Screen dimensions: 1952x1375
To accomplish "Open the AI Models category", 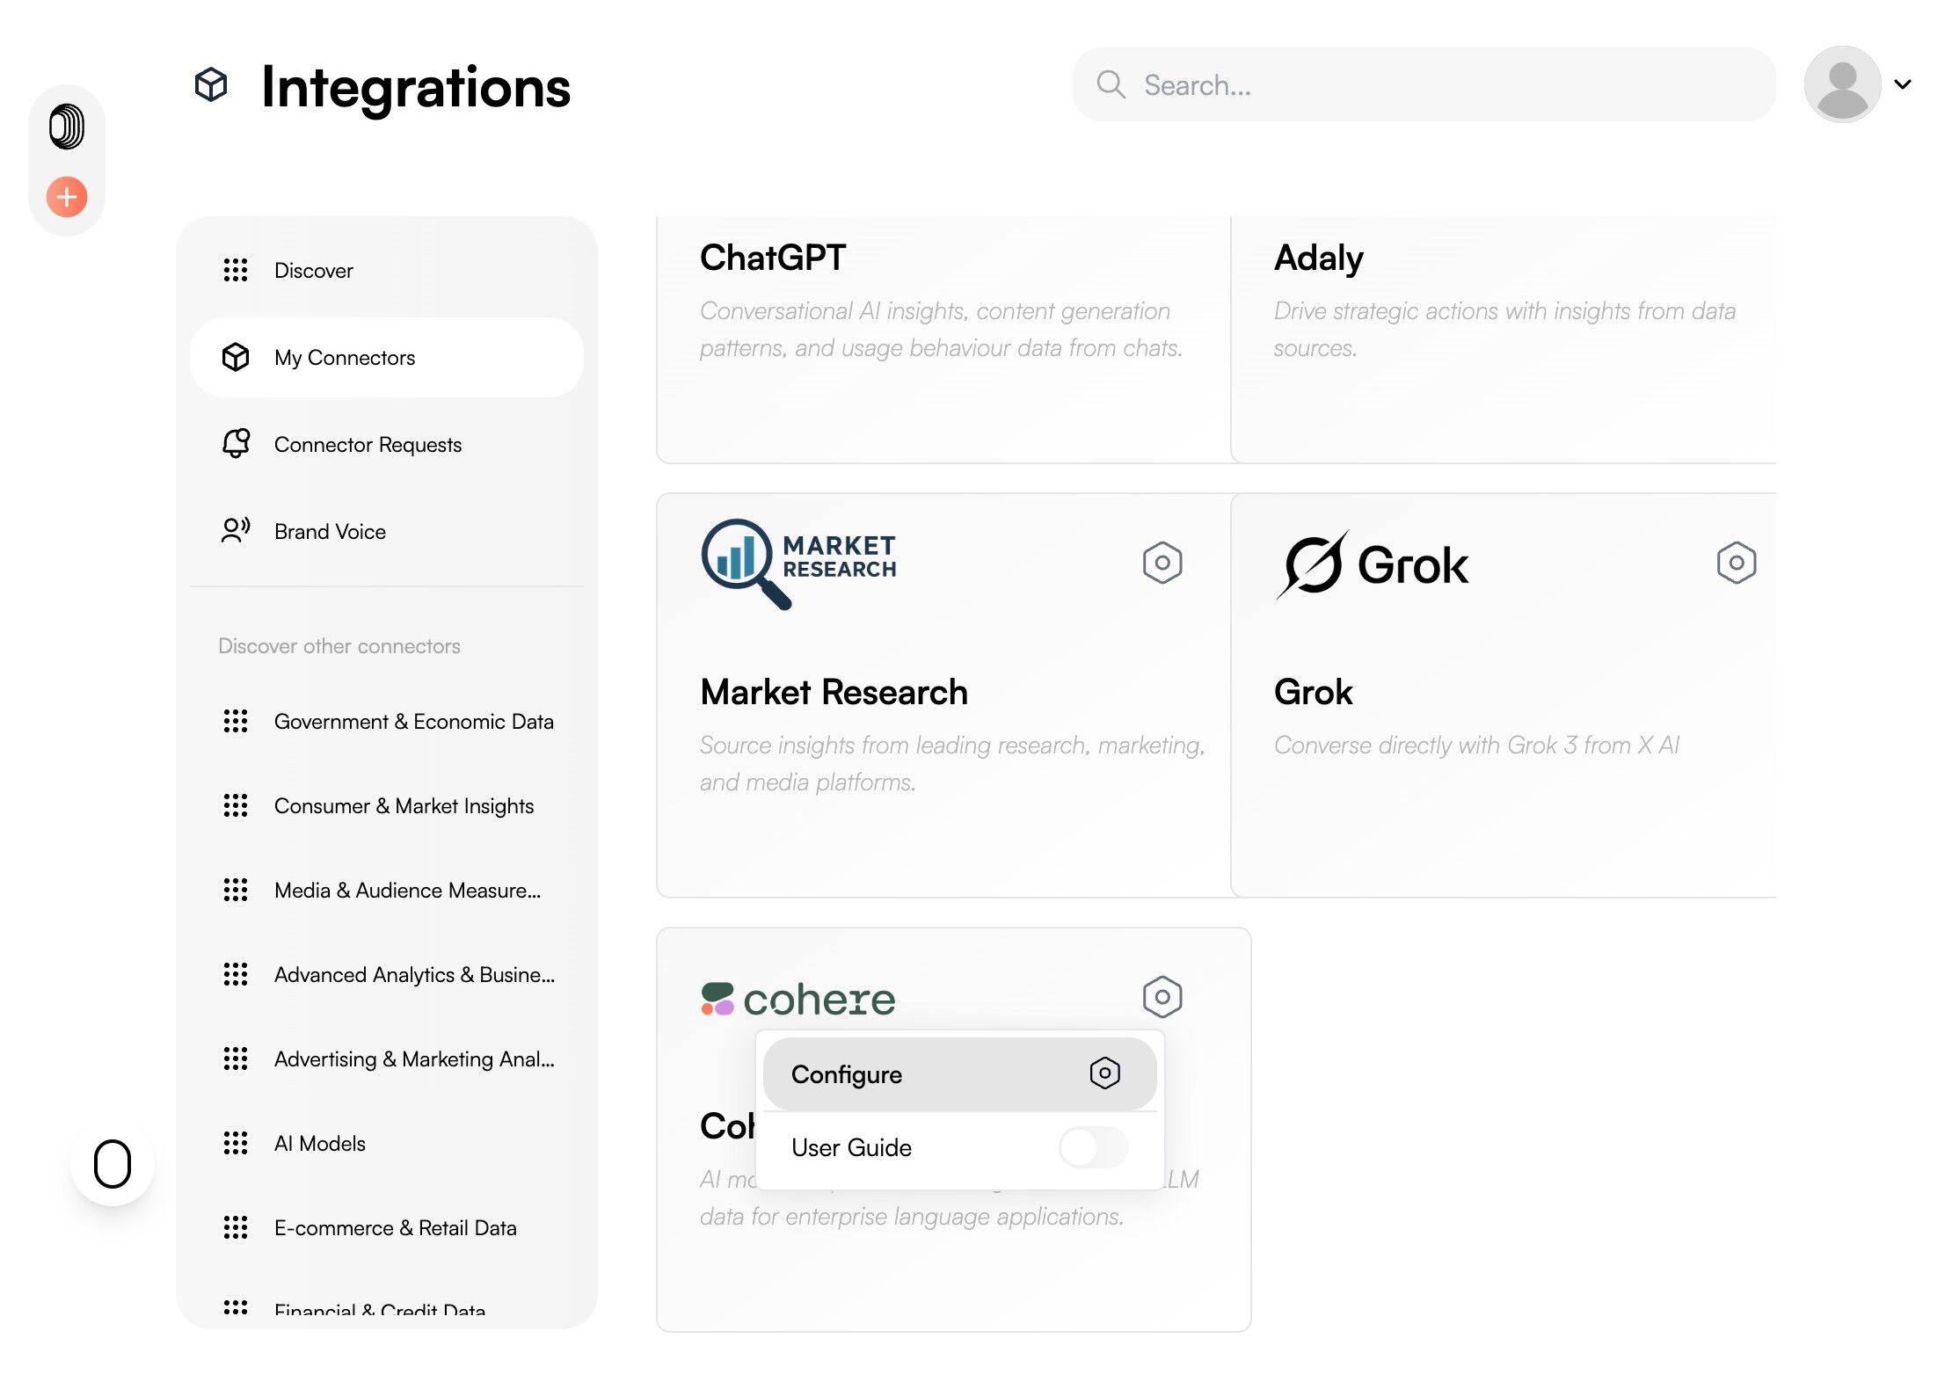I will point(319,1144).
